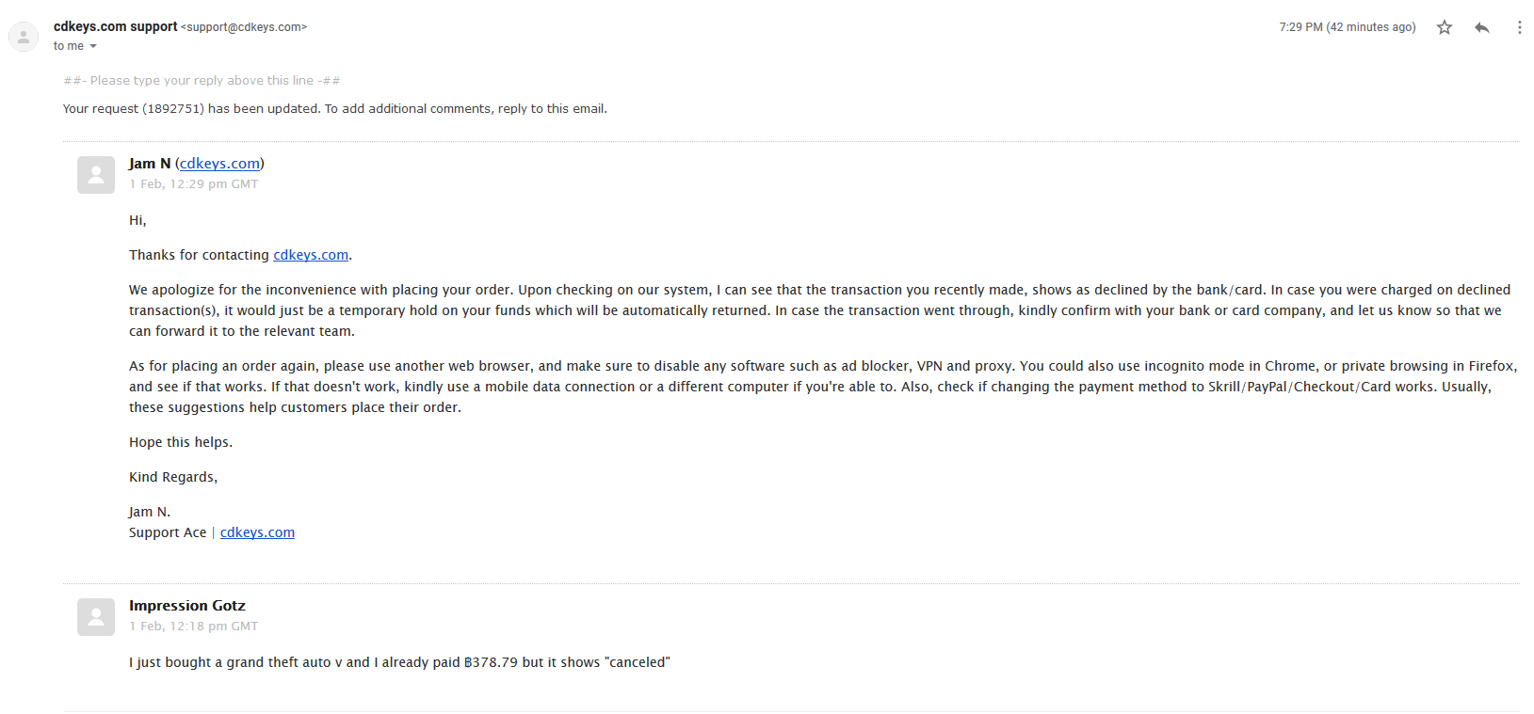Expand the "to me" recipient details arrow

(93, 46)
